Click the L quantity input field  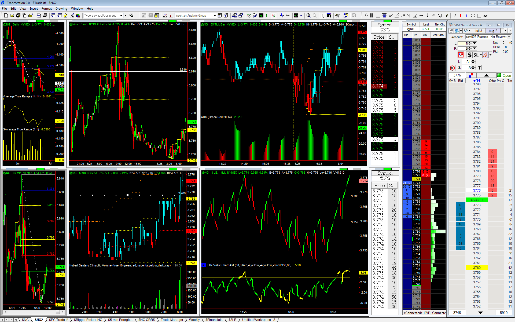coord(462,43)
